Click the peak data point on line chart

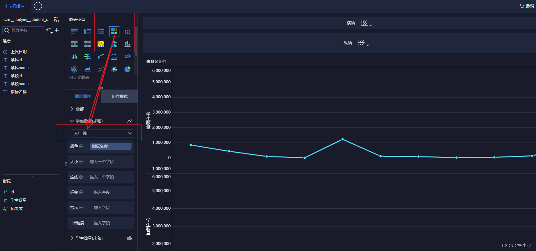(343, 139)
